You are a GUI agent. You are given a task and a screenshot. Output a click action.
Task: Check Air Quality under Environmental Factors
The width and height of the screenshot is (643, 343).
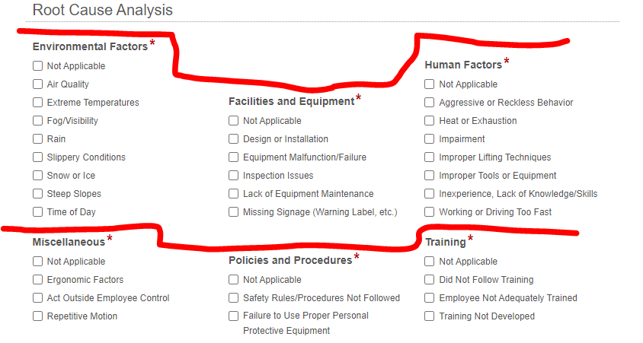(x=37, y=84)
